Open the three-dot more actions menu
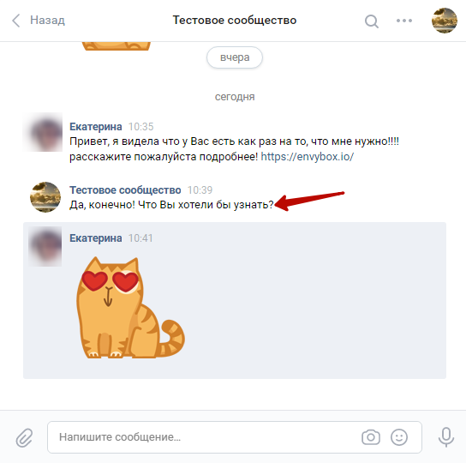 coord(404,21)
